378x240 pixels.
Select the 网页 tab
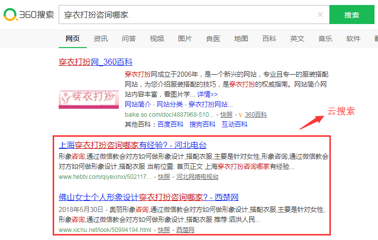click(73, 39)
